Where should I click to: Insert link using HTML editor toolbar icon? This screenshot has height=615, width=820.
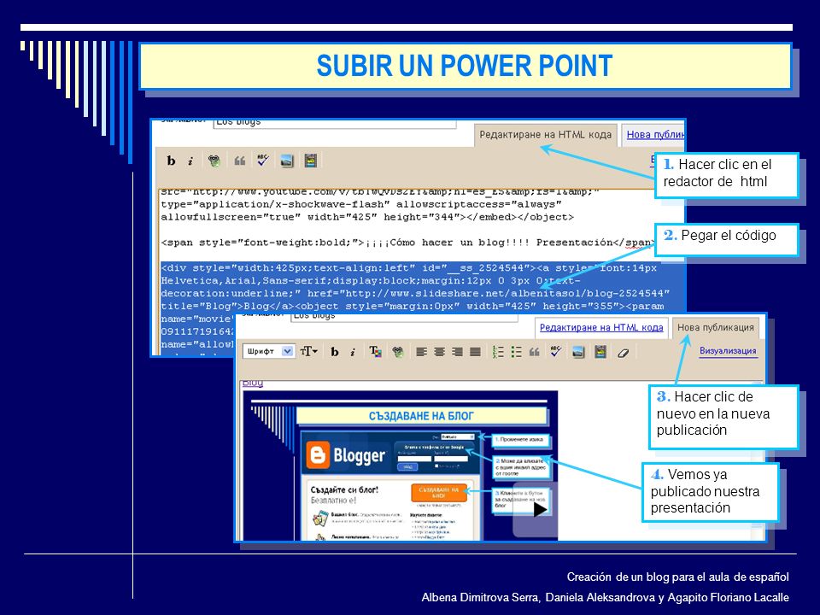[214, 161]
